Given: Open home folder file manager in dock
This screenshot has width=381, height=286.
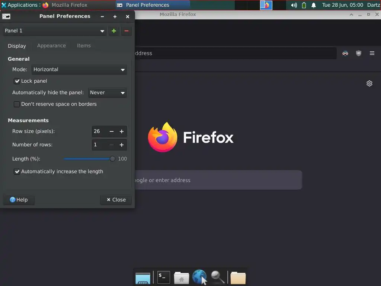Looking at the screenshot, I should coord(182,278).
